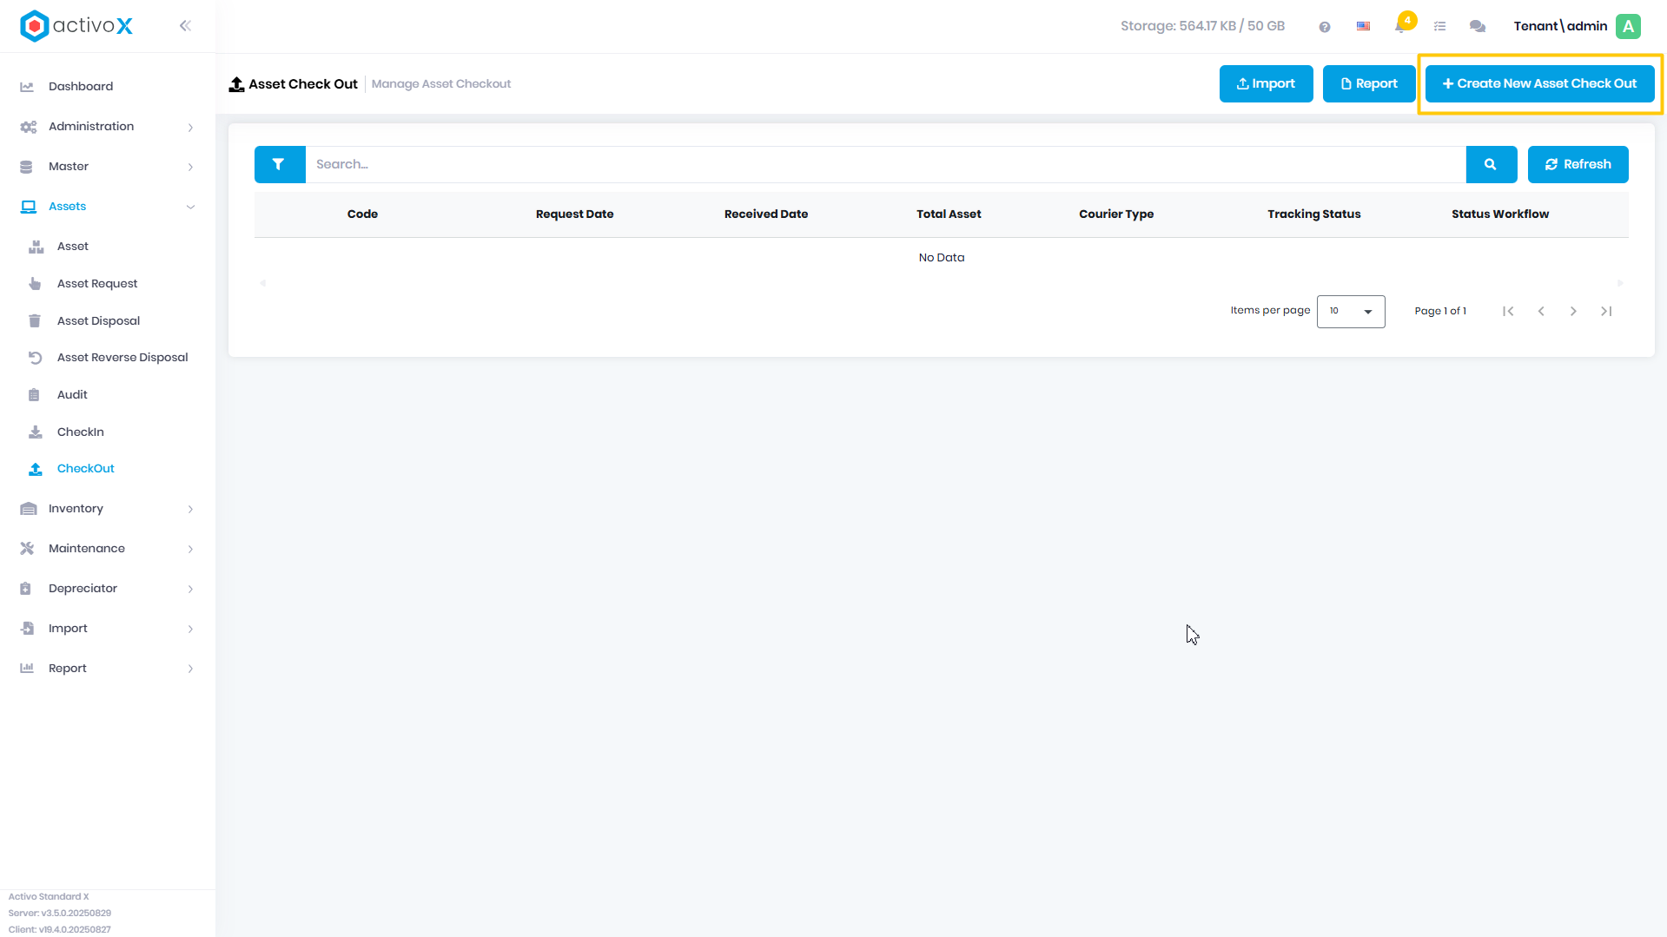Click the Asset Disposal trash icon
The height and width of the screenshot is (937, 1667).
click(x=35, y=321)
